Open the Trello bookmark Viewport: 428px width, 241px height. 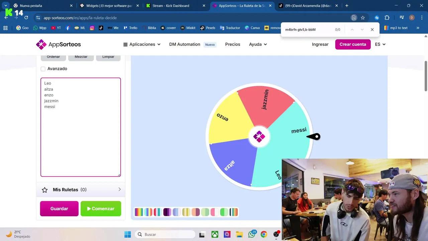pyautogui.click(x=130, y=28)
